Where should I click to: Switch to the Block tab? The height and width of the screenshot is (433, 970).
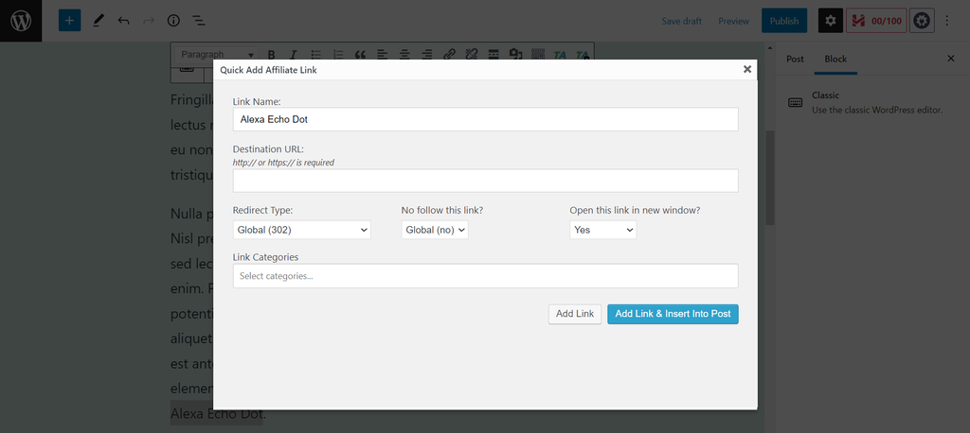pos(835,59)
